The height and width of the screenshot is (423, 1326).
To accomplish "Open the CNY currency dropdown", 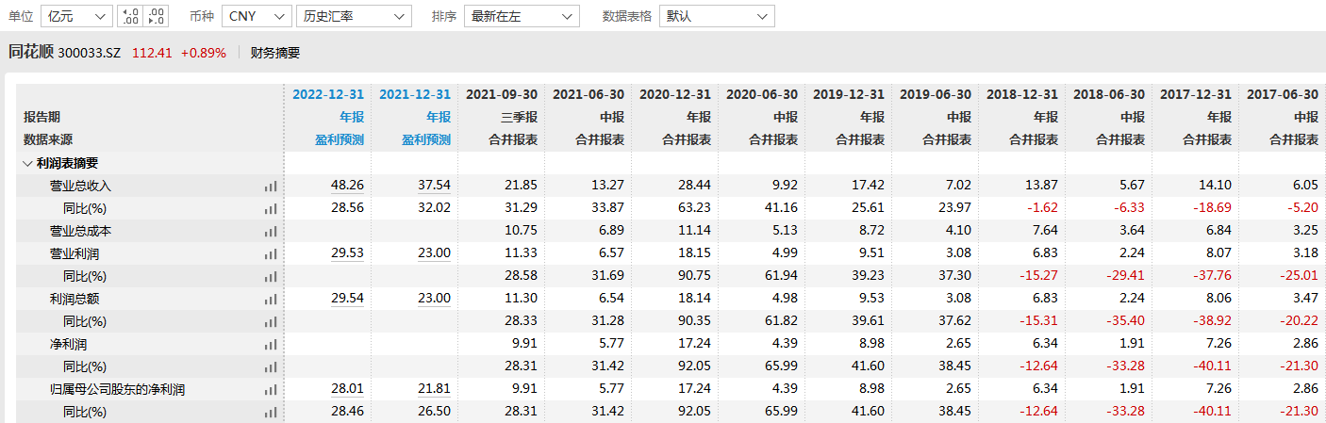I will [x=257, y=16].
